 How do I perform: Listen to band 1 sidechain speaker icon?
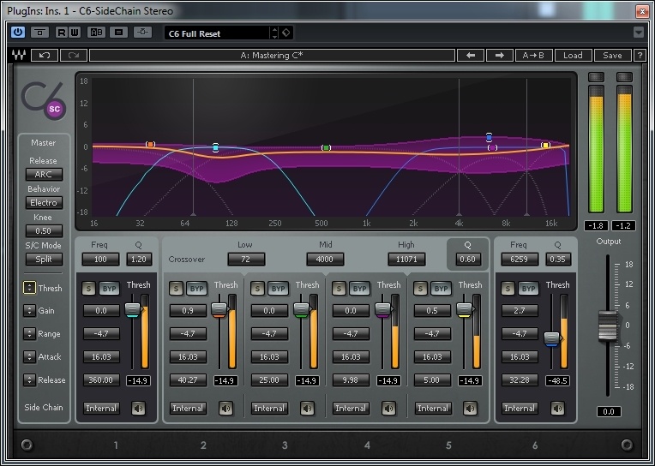click(x=138, y=408)
